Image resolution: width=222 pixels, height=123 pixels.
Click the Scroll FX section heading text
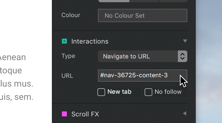click(x=85, y=114)
